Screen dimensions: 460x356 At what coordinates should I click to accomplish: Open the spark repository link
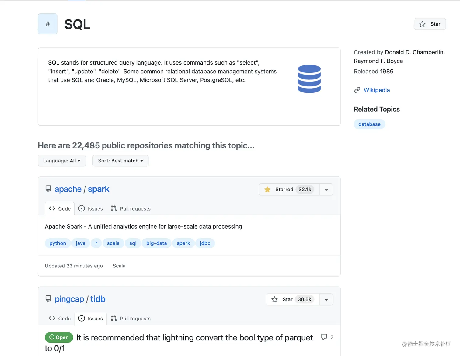point(99,189)
